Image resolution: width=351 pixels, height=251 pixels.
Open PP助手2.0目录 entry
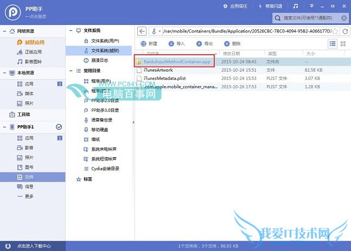click(101, 100)
